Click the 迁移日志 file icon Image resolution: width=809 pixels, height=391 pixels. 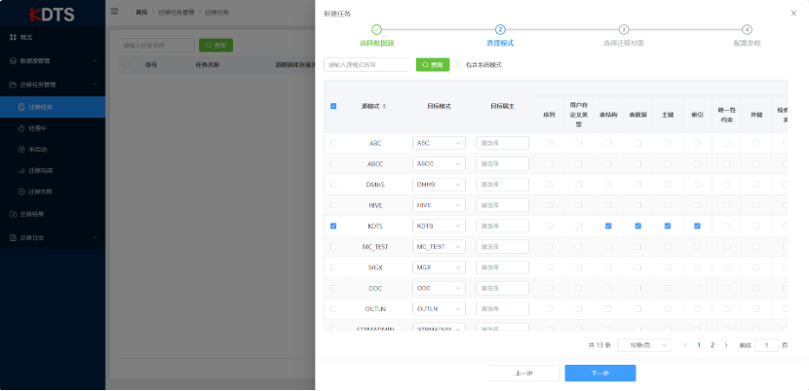14,238
